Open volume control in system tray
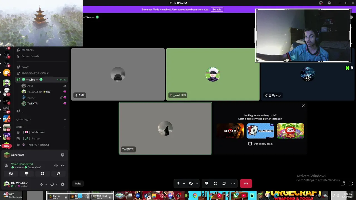 [338, 196]
